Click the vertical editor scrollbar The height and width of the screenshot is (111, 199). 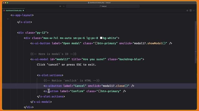(196, 42)
